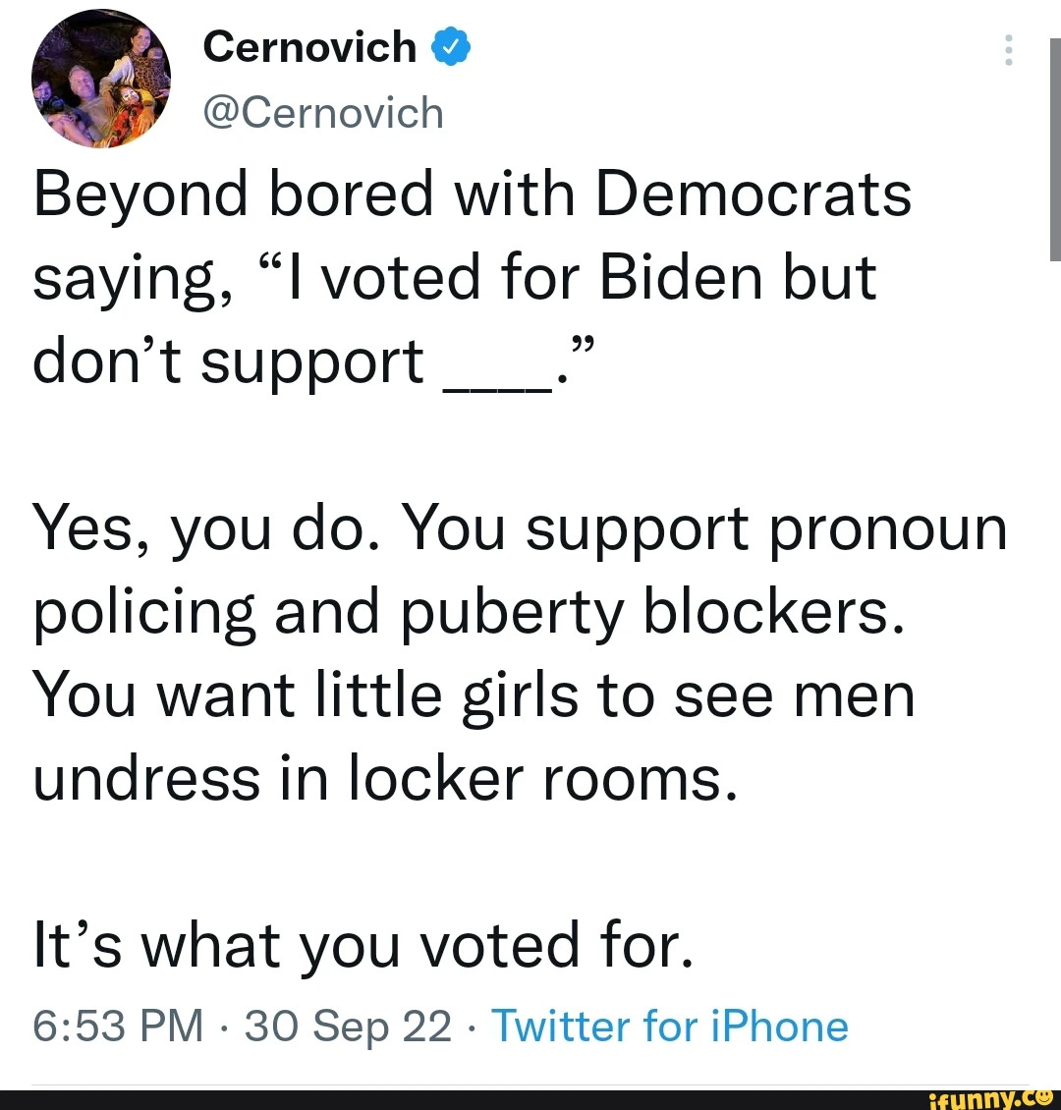Image resolution: width=1061 pixels, height=1110 pixels.
Task: Open Cernovich's profile picture
Action: coord(101,79)
